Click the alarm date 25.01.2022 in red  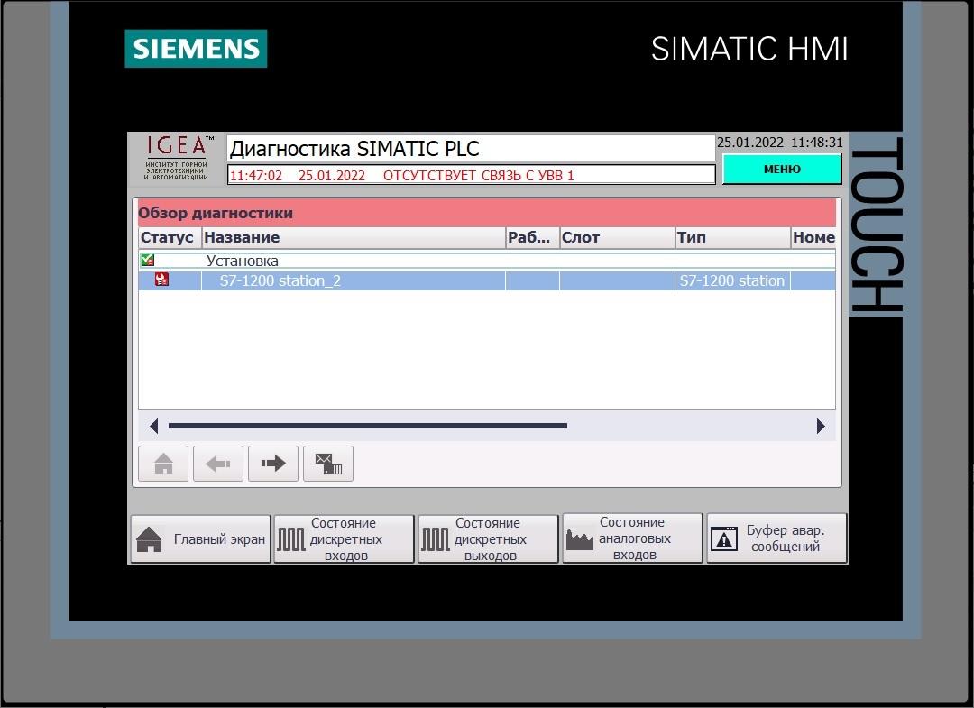click(x=332, y=176)
